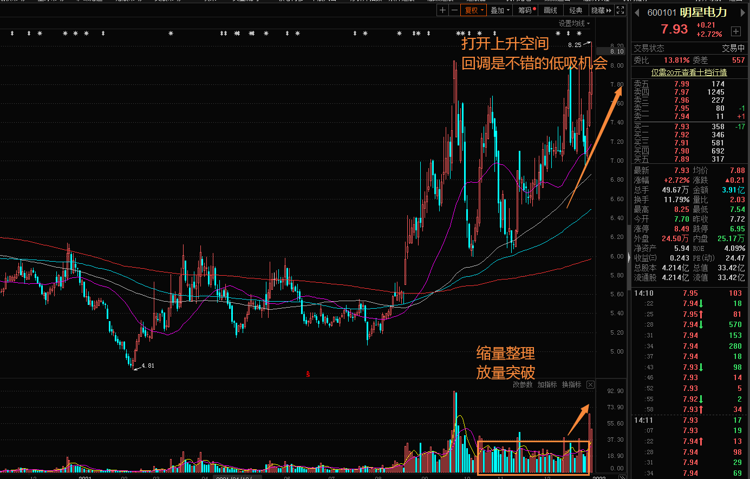This screenshot has height=479, width=750.
Task: Toggle 筹码 chip distribution view
Action: click(x=526, y=10)
